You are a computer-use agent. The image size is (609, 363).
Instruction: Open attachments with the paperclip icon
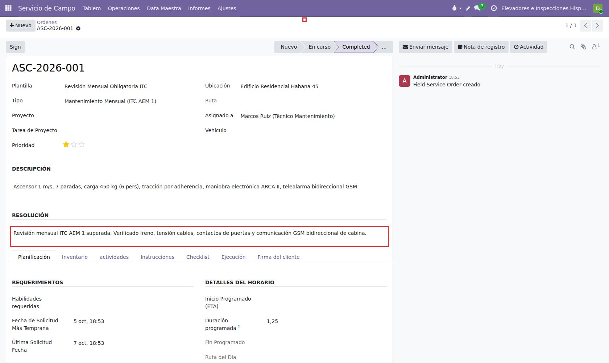(x=583, y=47)
